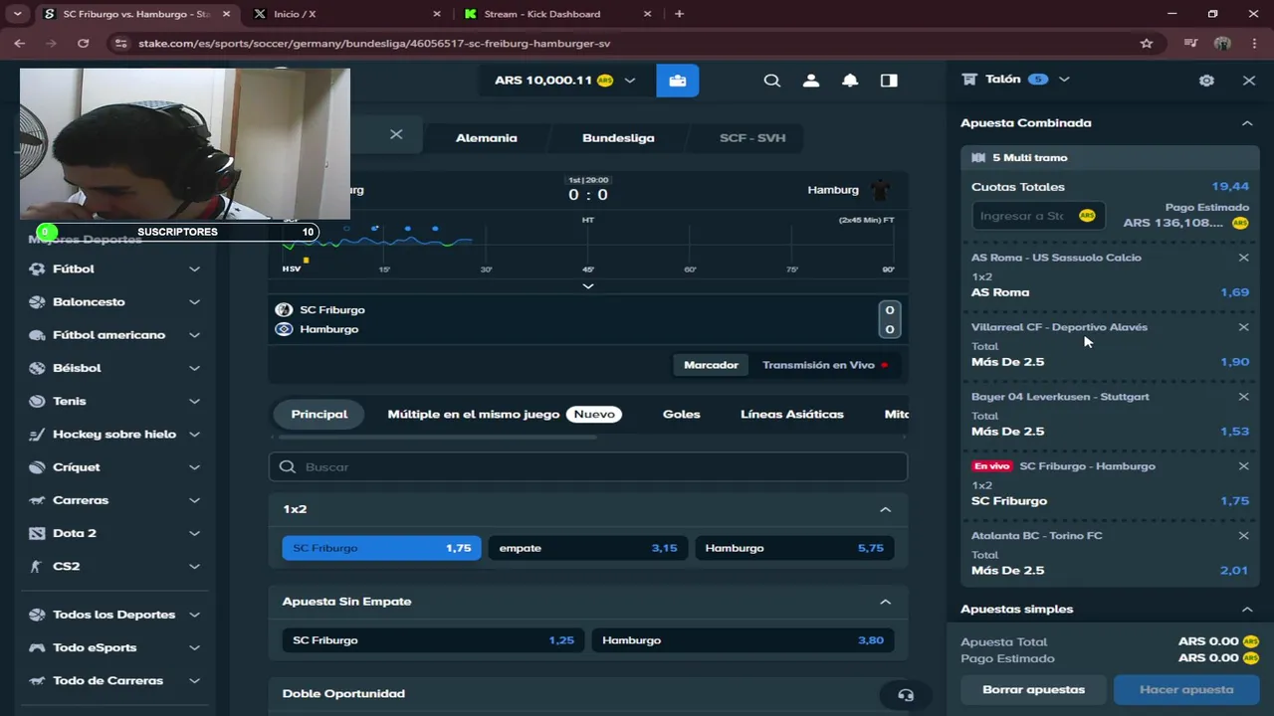Click the Baloncesto icon in sidebar
1274x716 pixels.
pos(37,301)
